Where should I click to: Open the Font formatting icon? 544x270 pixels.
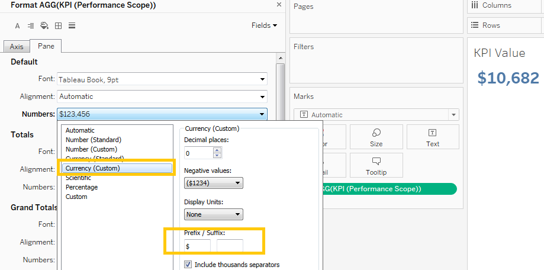coord(17,25)
